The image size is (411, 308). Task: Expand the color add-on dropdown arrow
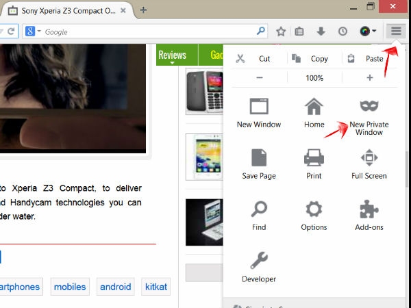[x=374, y=31]
